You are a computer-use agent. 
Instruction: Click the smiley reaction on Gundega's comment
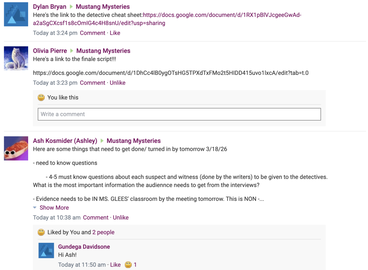coord(128,265)
